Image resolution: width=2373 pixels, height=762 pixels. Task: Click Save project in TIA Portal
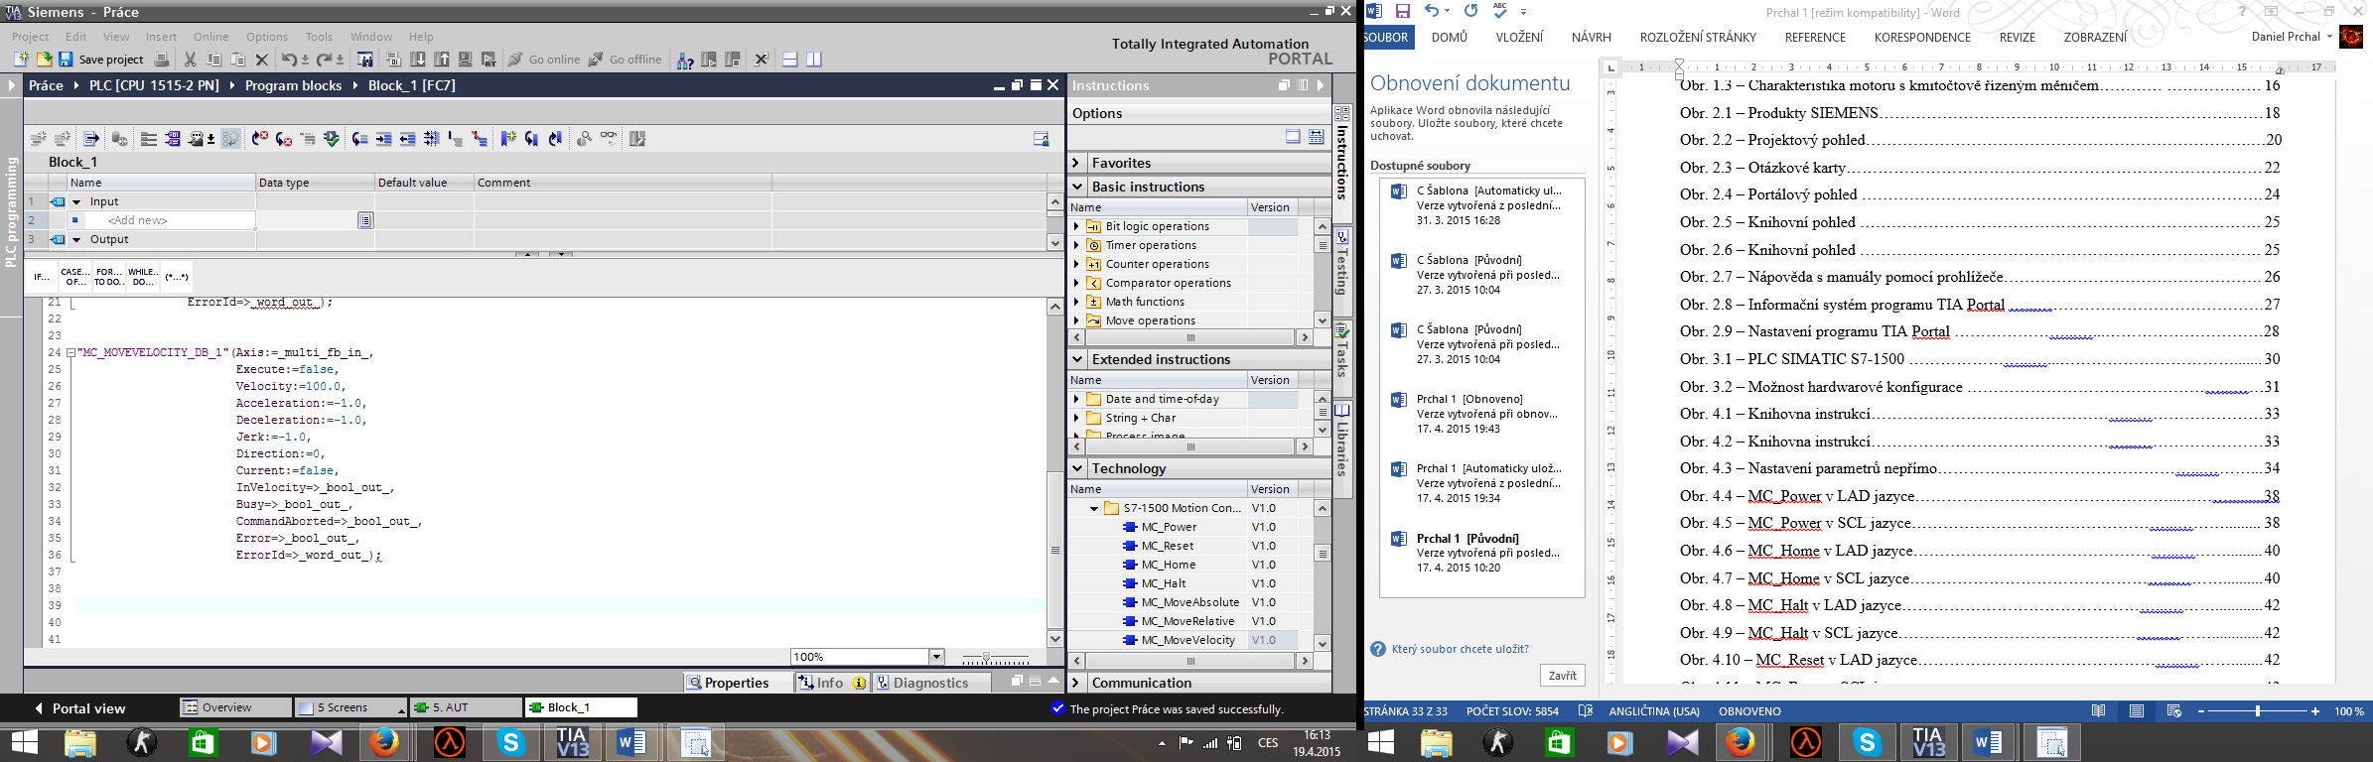100,60
